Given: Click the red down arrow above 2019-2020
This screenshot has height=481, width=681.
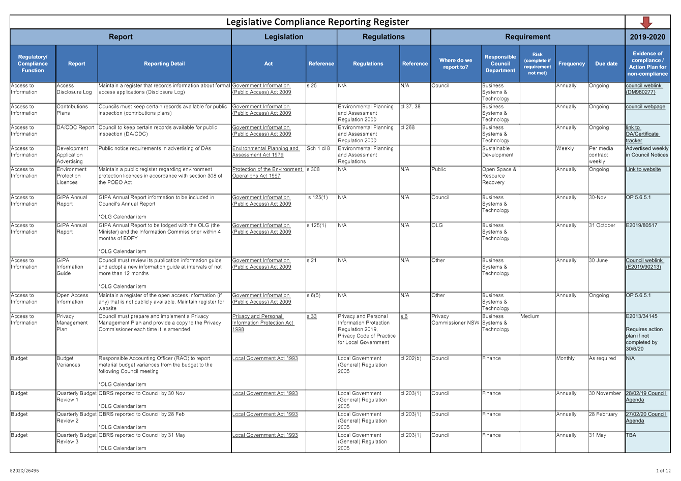Looking at the screenshot, I should point(646,22).
